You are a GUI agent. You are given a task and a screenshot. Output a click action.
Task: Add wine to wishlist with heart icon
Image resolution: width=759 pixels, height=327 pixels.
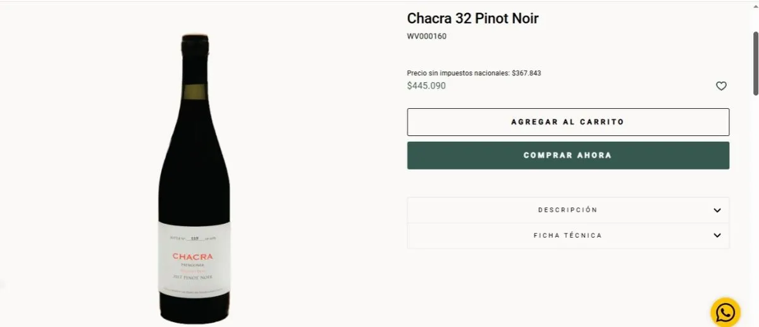click(x=721, y=86)
